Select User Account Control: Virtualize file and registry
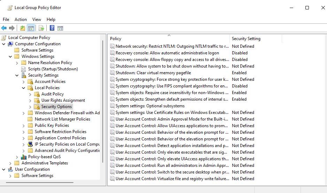The image size is (327, 193). click(x=172, y=179)
